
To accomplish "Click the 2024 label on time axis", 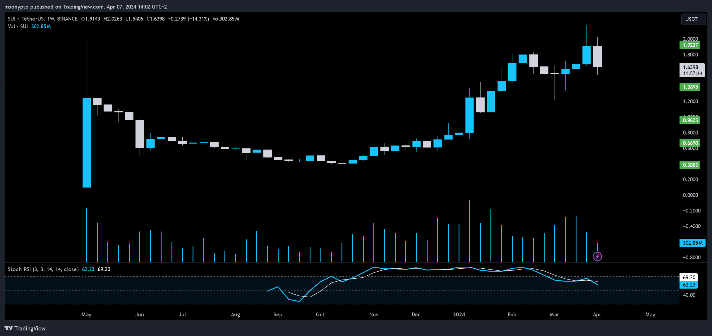I will [x=459, y=315].
